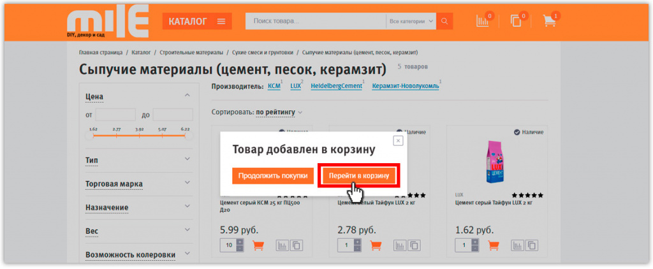Image resolution: width=653 pixels, height=269 pixels.
Task: Focus the 'Поиск товара...' search field
Action: point(316,21)
